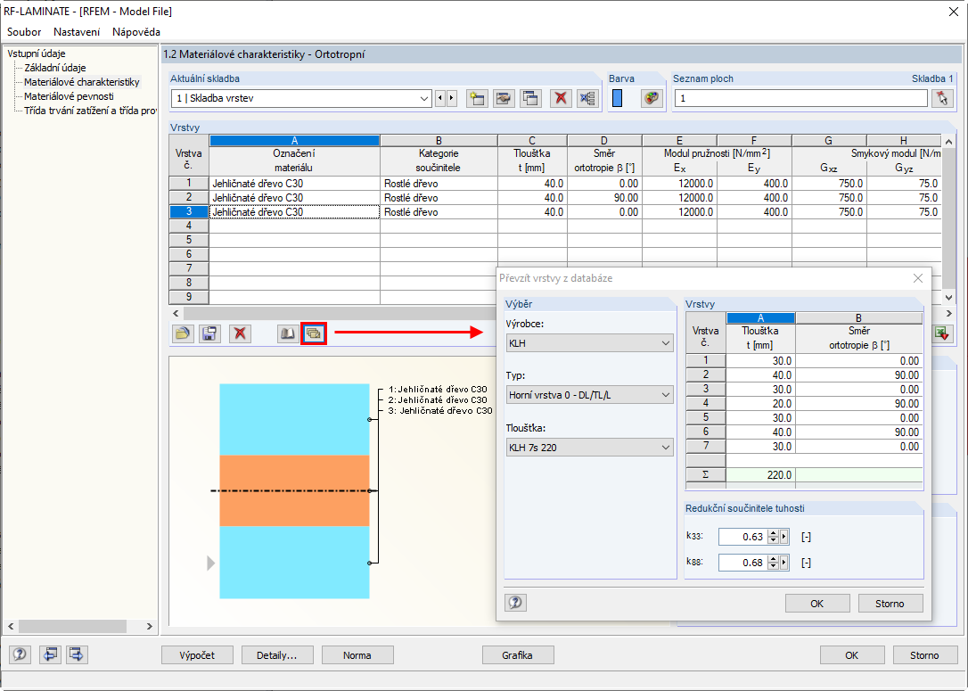Click the 90.00 orientation cell of layer 2

[x=604, y=198]
